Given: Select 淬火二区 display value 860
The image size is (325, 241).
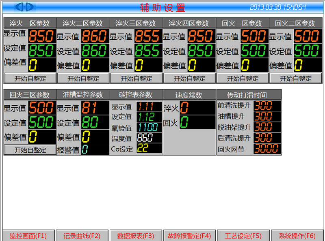Looking at the screenshot, I should (95, 36).
